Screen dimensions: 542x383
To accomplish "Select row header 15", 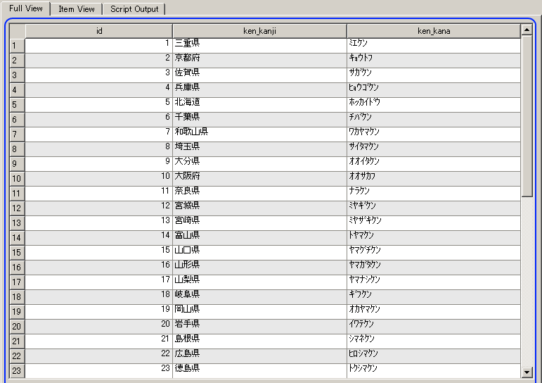I will coord(17,253).
